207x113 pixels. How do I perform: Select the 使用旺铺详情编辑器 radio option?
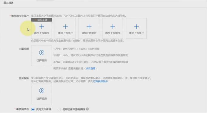(59, 109)
